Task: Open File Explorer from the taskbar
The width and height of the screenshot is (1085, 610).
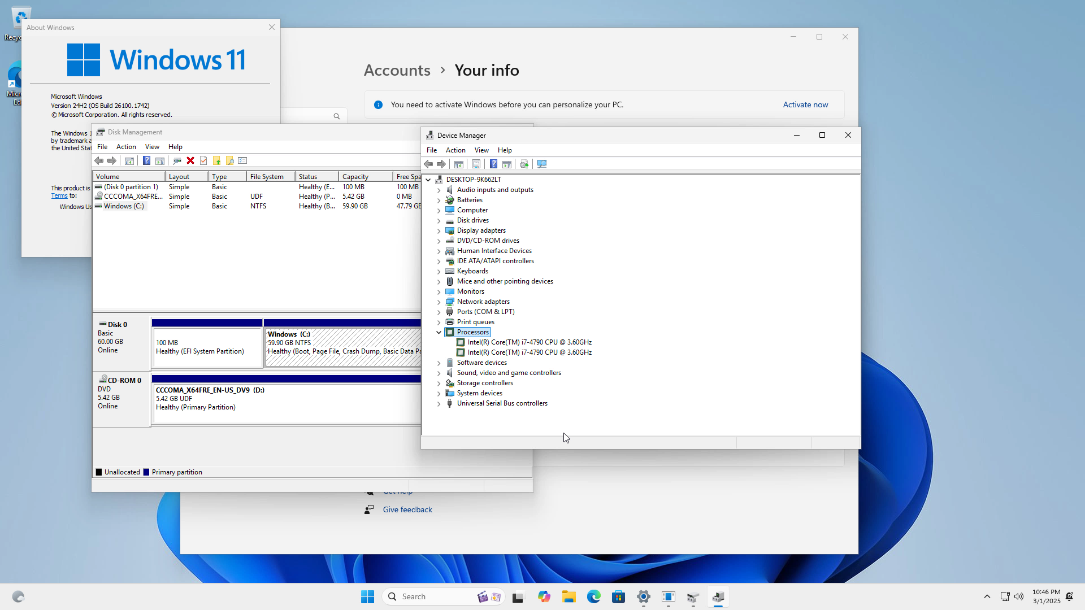Action: tap(568, 597)
